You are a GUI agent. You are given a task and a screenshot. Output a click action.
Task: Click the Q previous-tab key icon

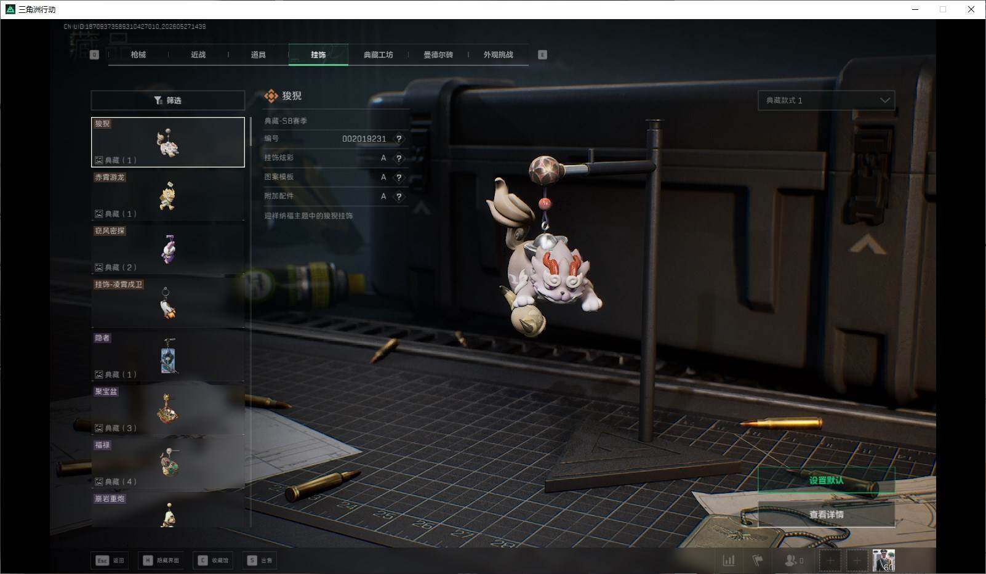pos(94,55)
